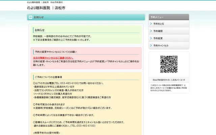Choose 予約変更 from the sidebar menu
This screenshot has height=135, width=216.
(x=158, y=38)
